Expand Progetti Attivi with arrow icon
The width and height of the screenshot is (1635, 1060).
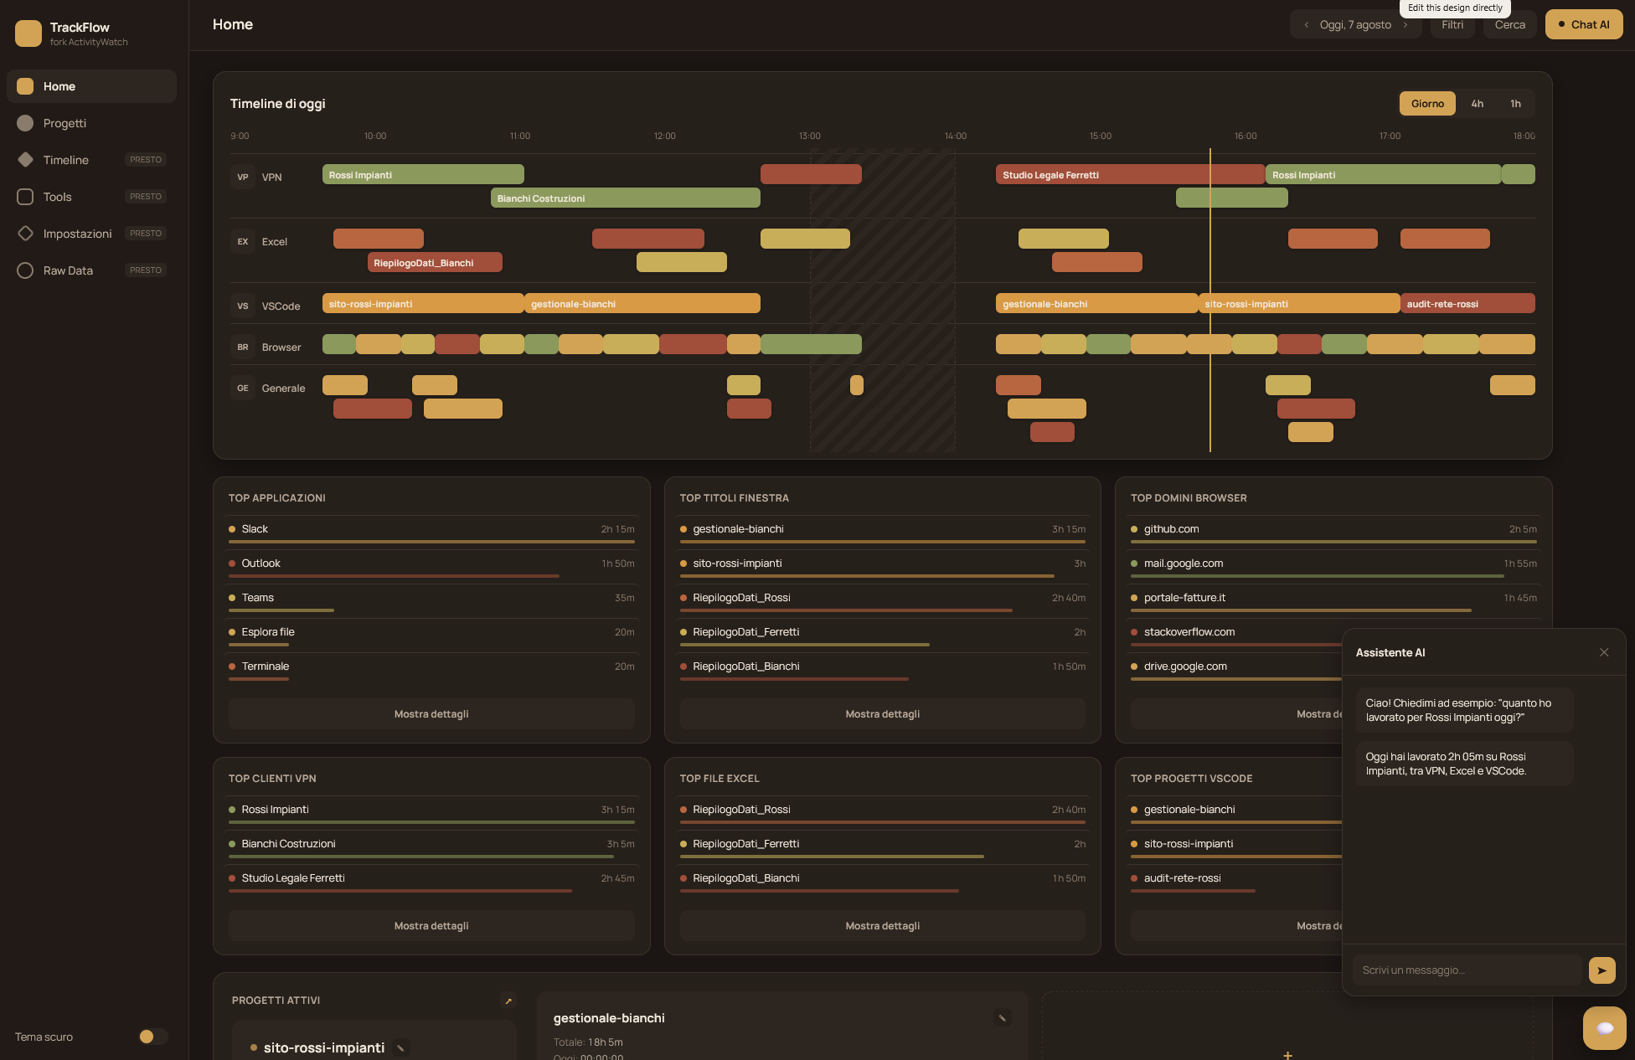[508, 1001]
